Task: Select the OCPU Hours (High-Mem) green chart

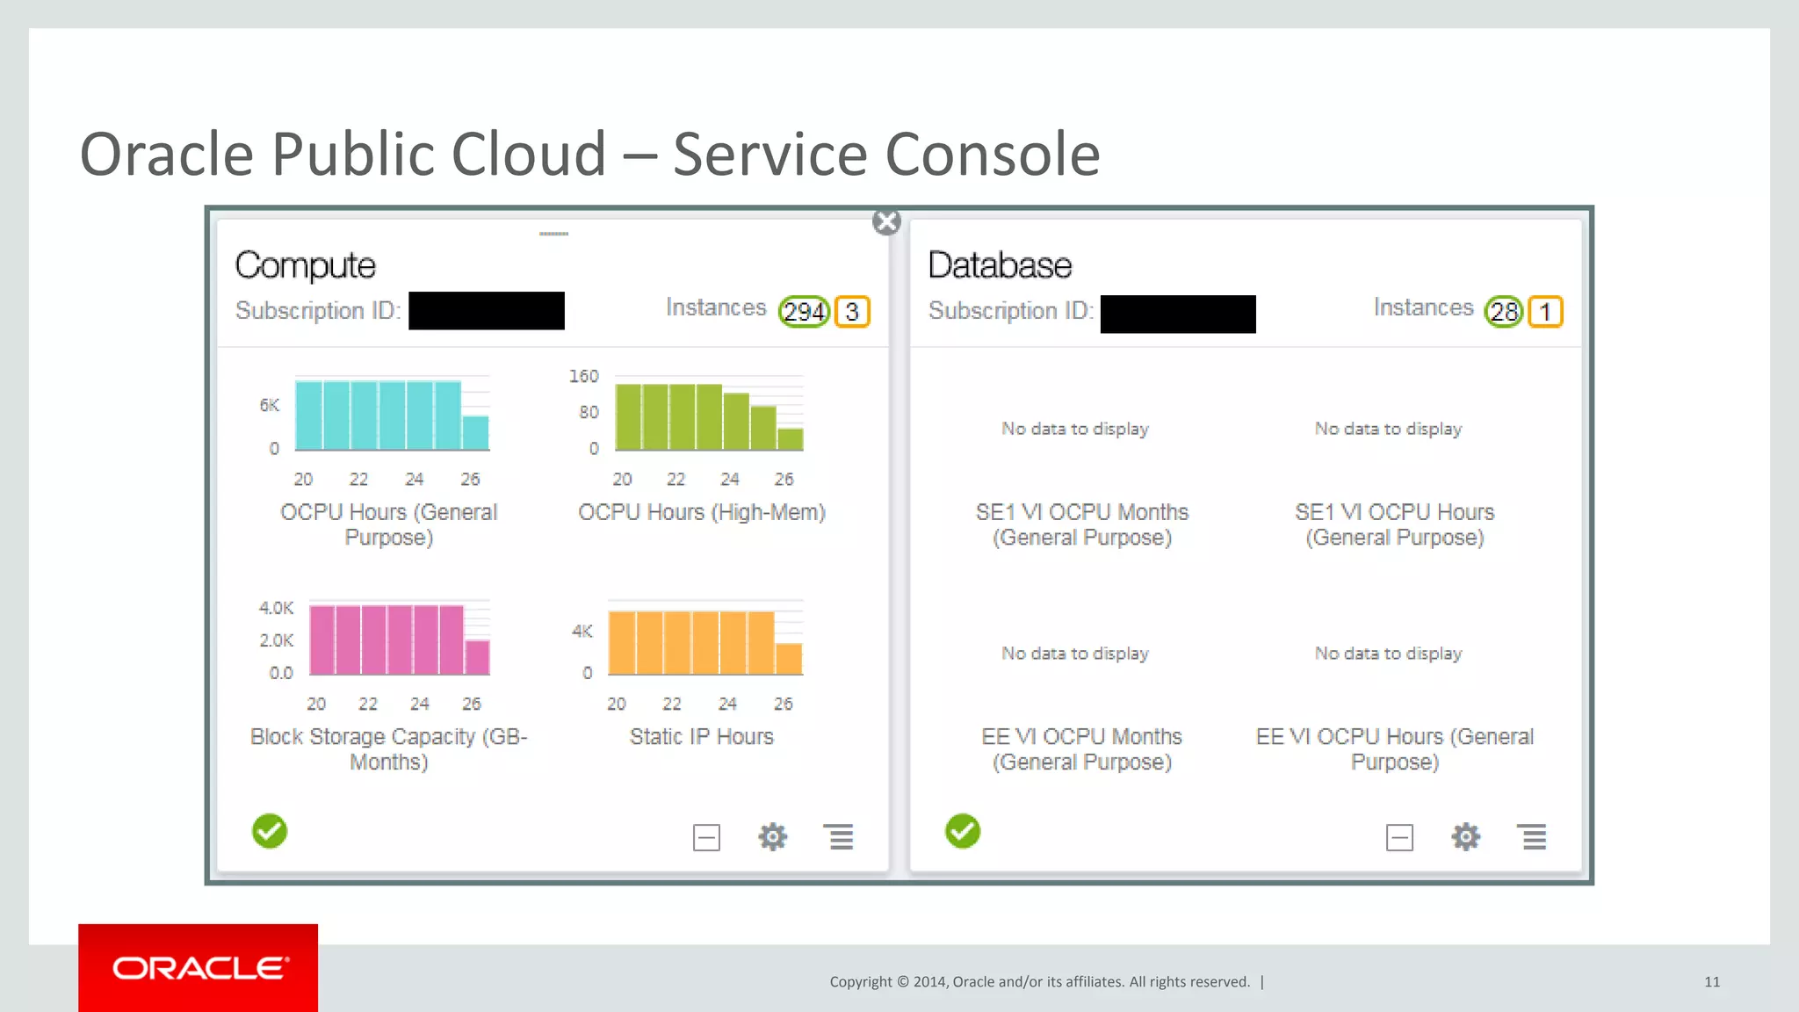Action: pyautogui.click(x=709, y=415)
